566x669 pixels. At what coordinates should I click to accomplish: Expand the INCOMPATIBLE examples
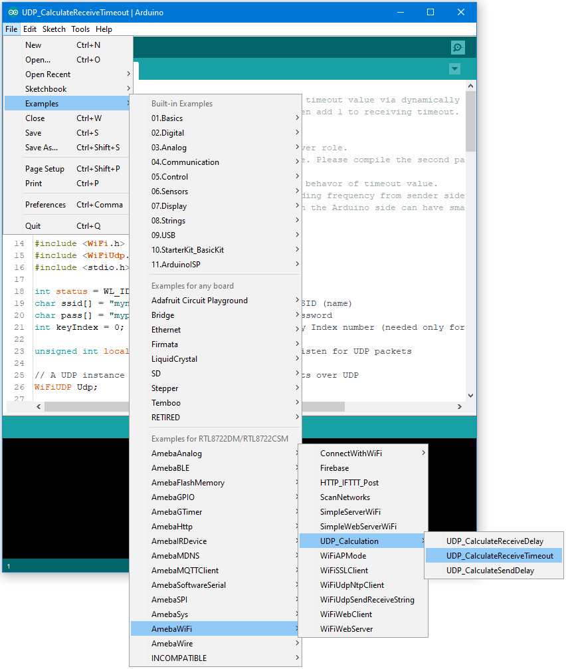[x=216, y=658]
